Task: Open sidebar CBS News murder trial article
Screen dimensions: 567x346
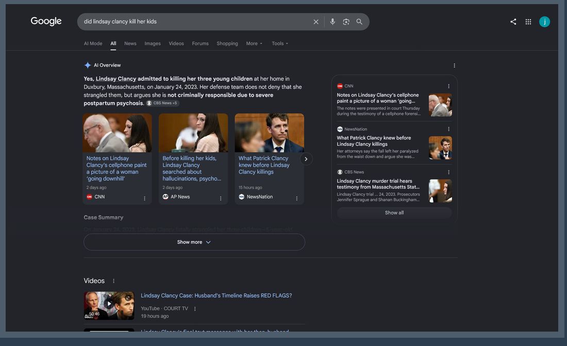Action: tap(378, 184)
